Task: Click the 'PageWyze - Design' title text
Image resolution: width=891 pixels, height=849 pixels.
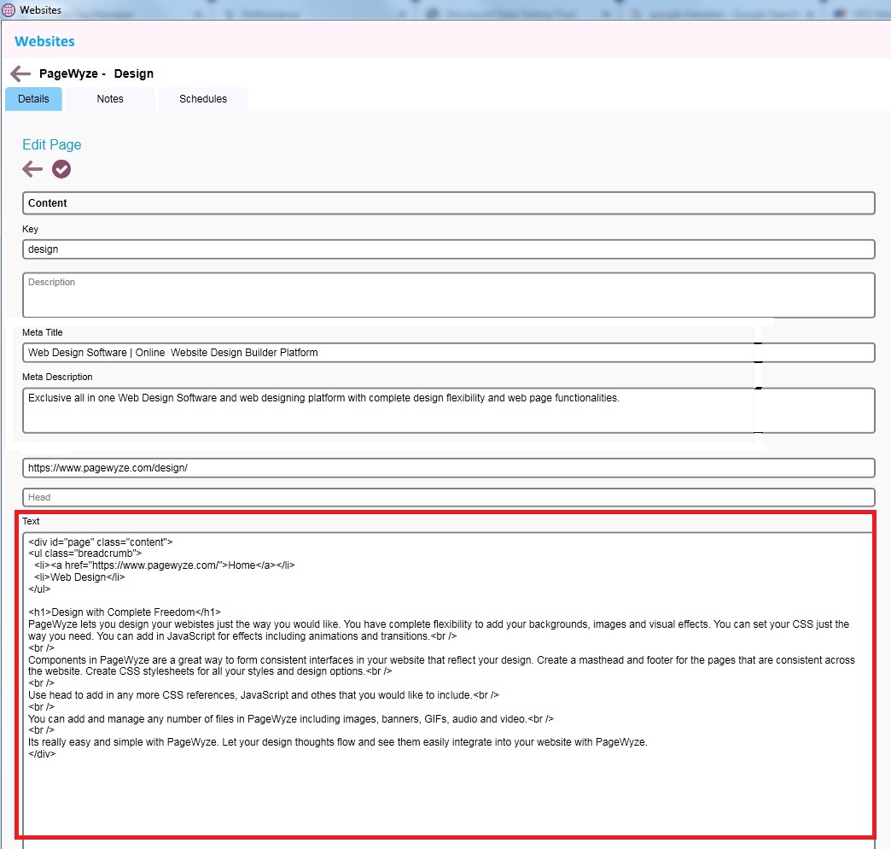Action: point(96,74)
